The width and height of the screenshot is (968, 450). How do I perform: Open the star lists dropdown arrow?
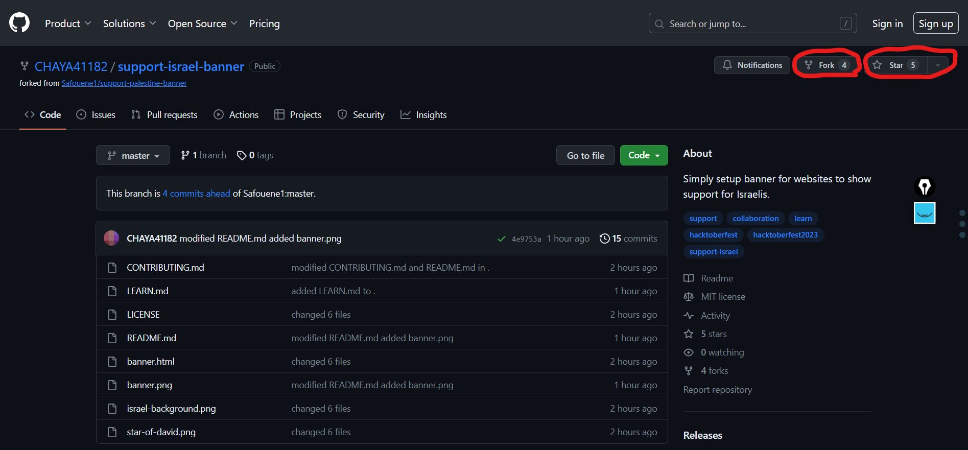point(937,65)
